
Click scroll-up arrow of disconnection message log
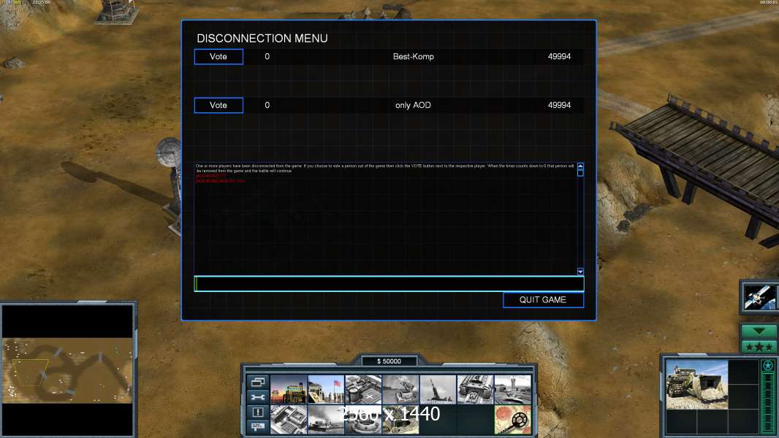tap(580, 166)
